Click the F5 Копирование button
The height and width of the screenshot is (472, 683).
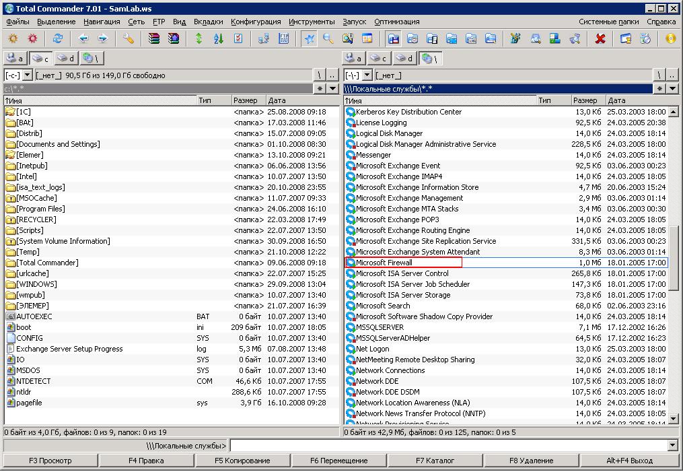click(x=243, y=461)
